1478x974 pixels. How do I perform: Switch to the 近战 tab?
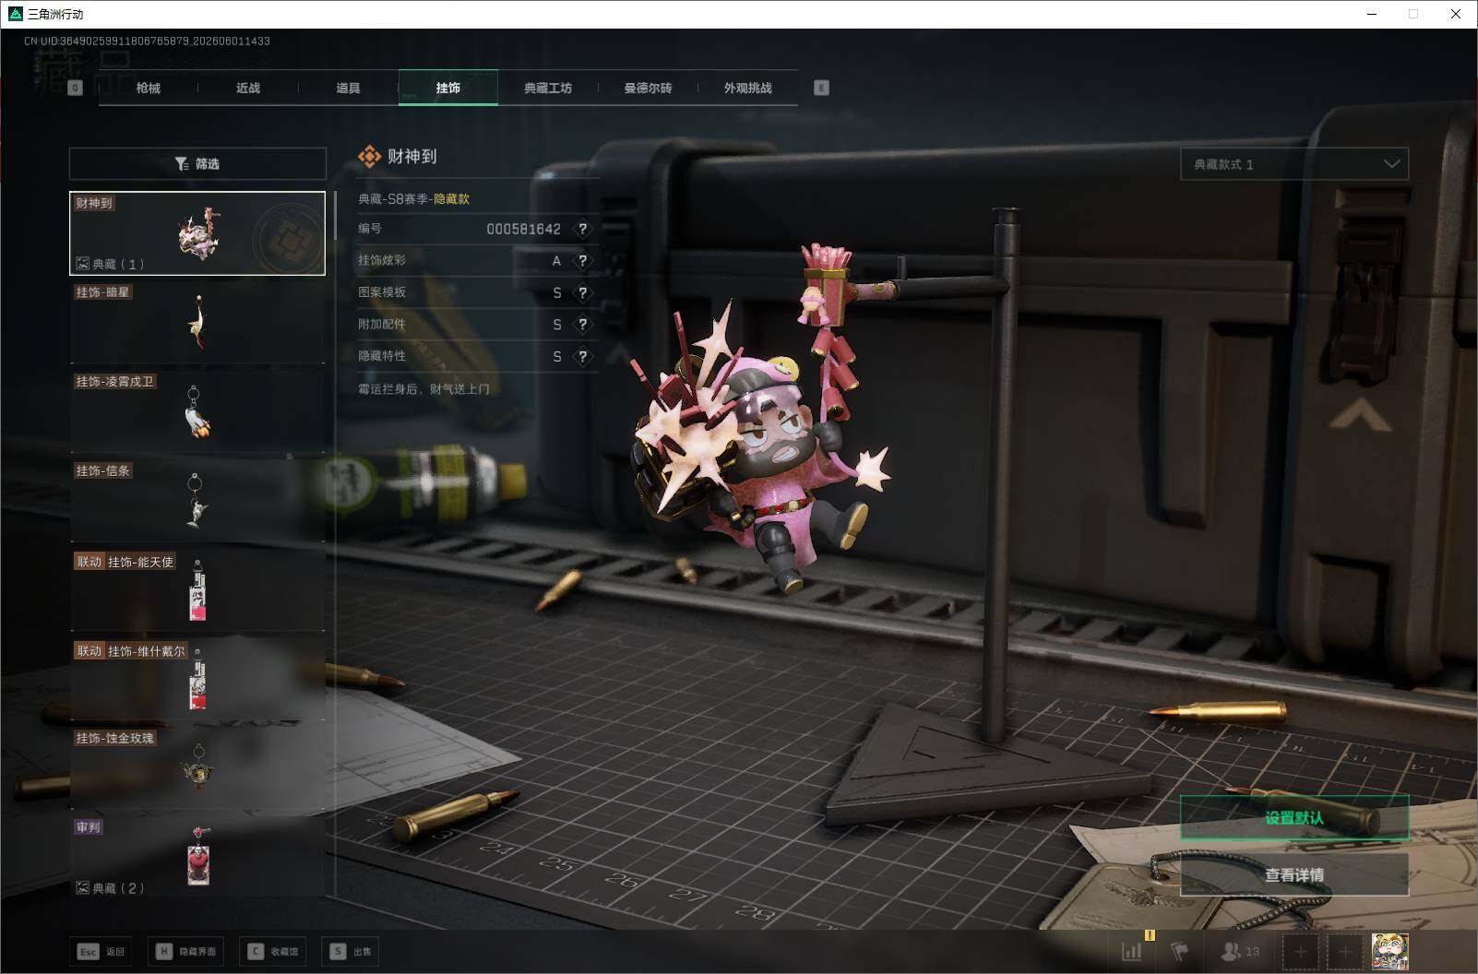(248, 88)
